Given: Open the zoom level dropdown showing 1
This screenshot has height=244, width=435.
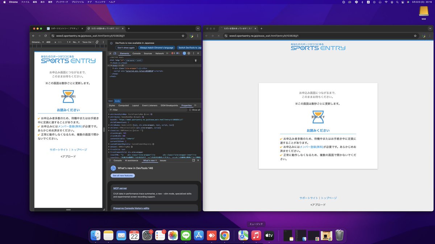Looking at the screenshot, I should point(69,42).
